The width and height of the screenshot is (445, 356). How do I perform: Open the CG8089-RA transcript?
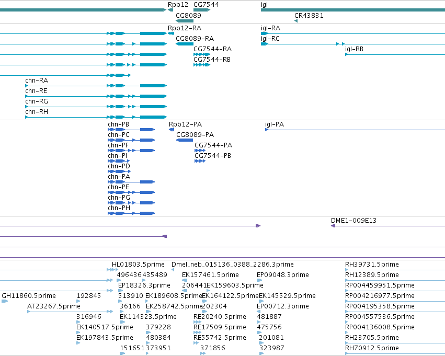click(185, 44)
